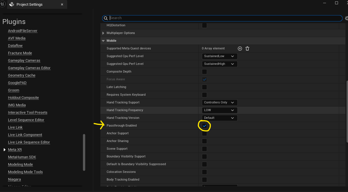Disable the Passthrough Enabled checkbox
Viewport: 348px width, 192px height.
(204, 126)
